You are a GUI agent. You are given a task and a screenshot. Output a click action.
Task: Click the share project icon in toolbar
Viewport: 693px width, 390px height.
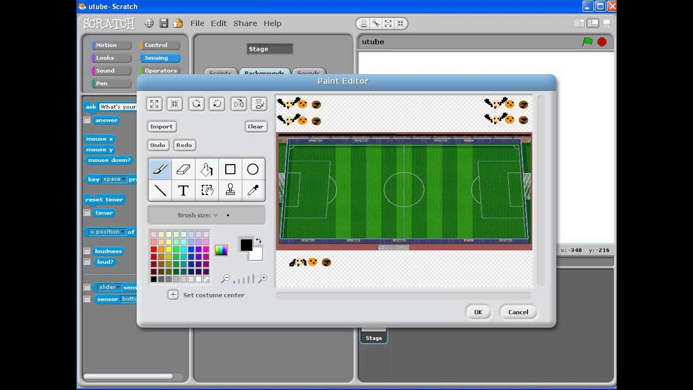click(x=178, y=23)
